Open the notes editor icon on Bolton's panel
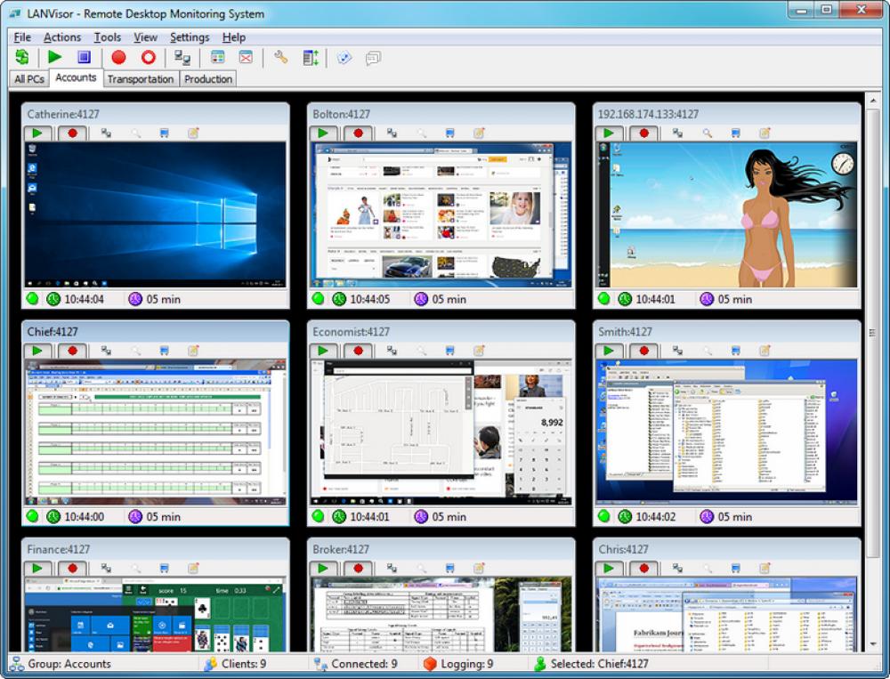 (x=480, y=133)
